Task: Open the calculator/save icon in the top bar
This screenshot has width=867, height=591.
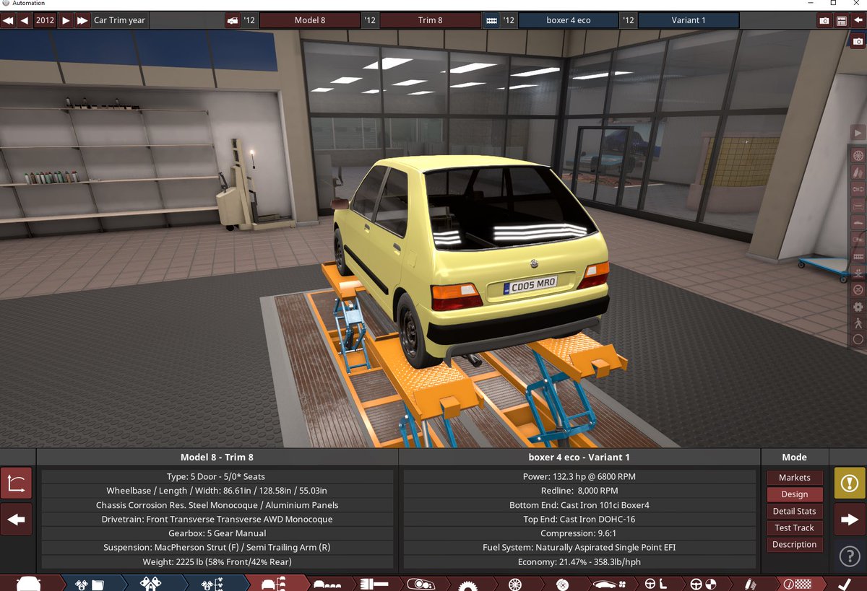Action: pyautogui.click(x=842, y=21)
